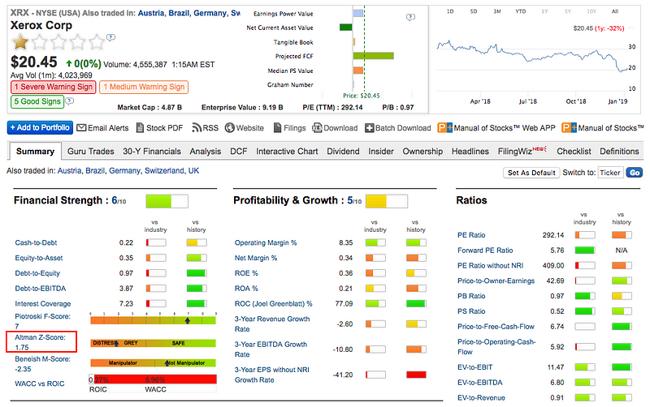
Task: Open the EV-to-EBITDA link
Action: (480, 383)
